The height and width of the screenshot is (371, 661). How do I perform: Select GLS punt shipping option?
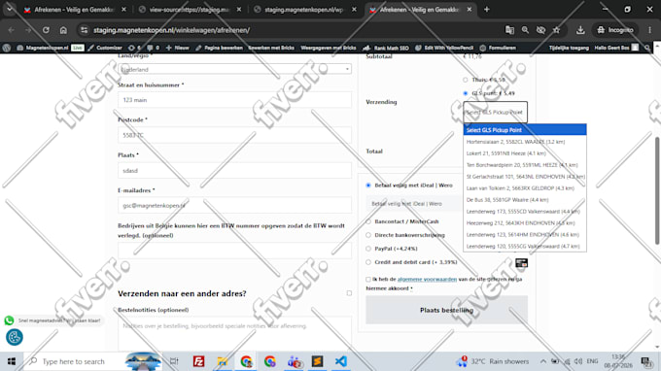466,93
